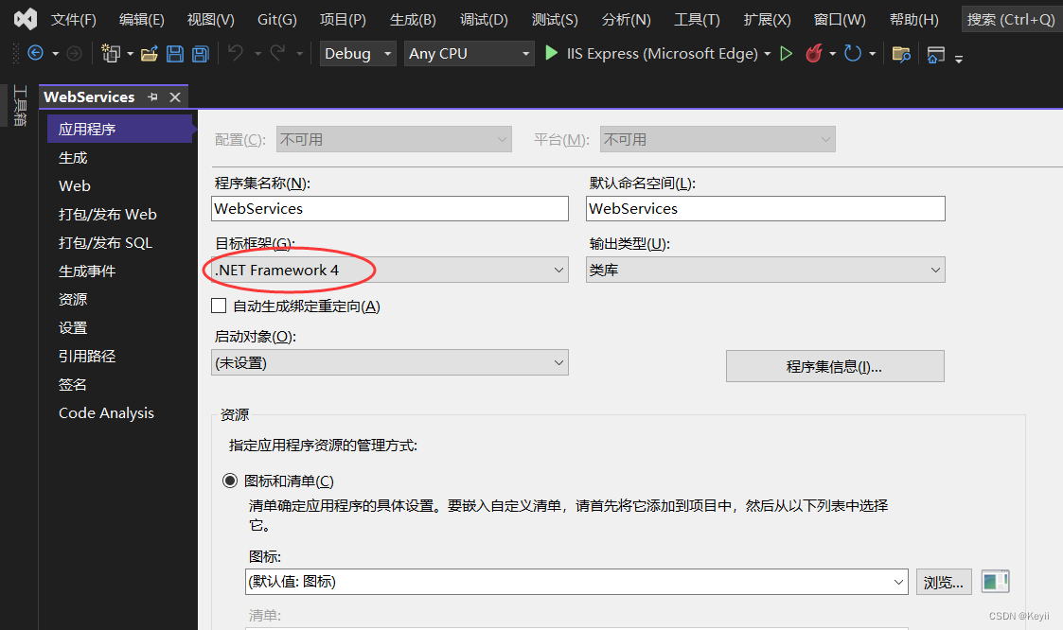Click the assembly name input field
The width and height of the screenshot is (1063, 630).
coord(389,208)
